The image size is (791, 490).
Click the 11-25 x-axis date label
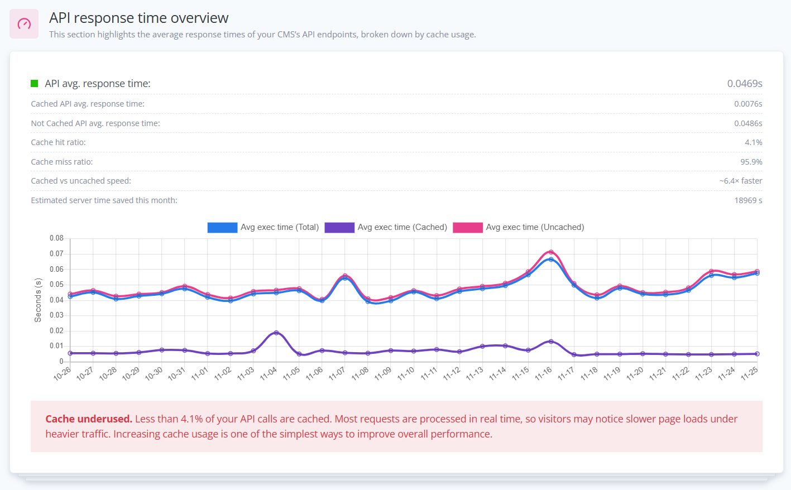750,373
